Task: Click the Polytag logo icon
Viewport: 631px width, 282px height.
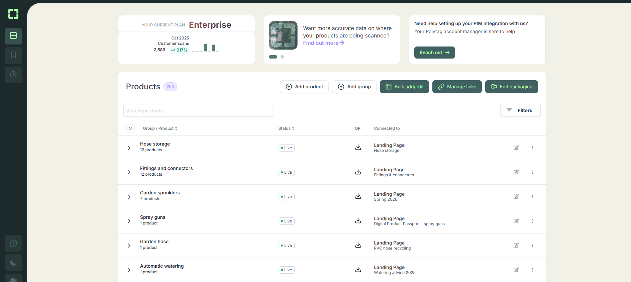Action: click(13, 14)
